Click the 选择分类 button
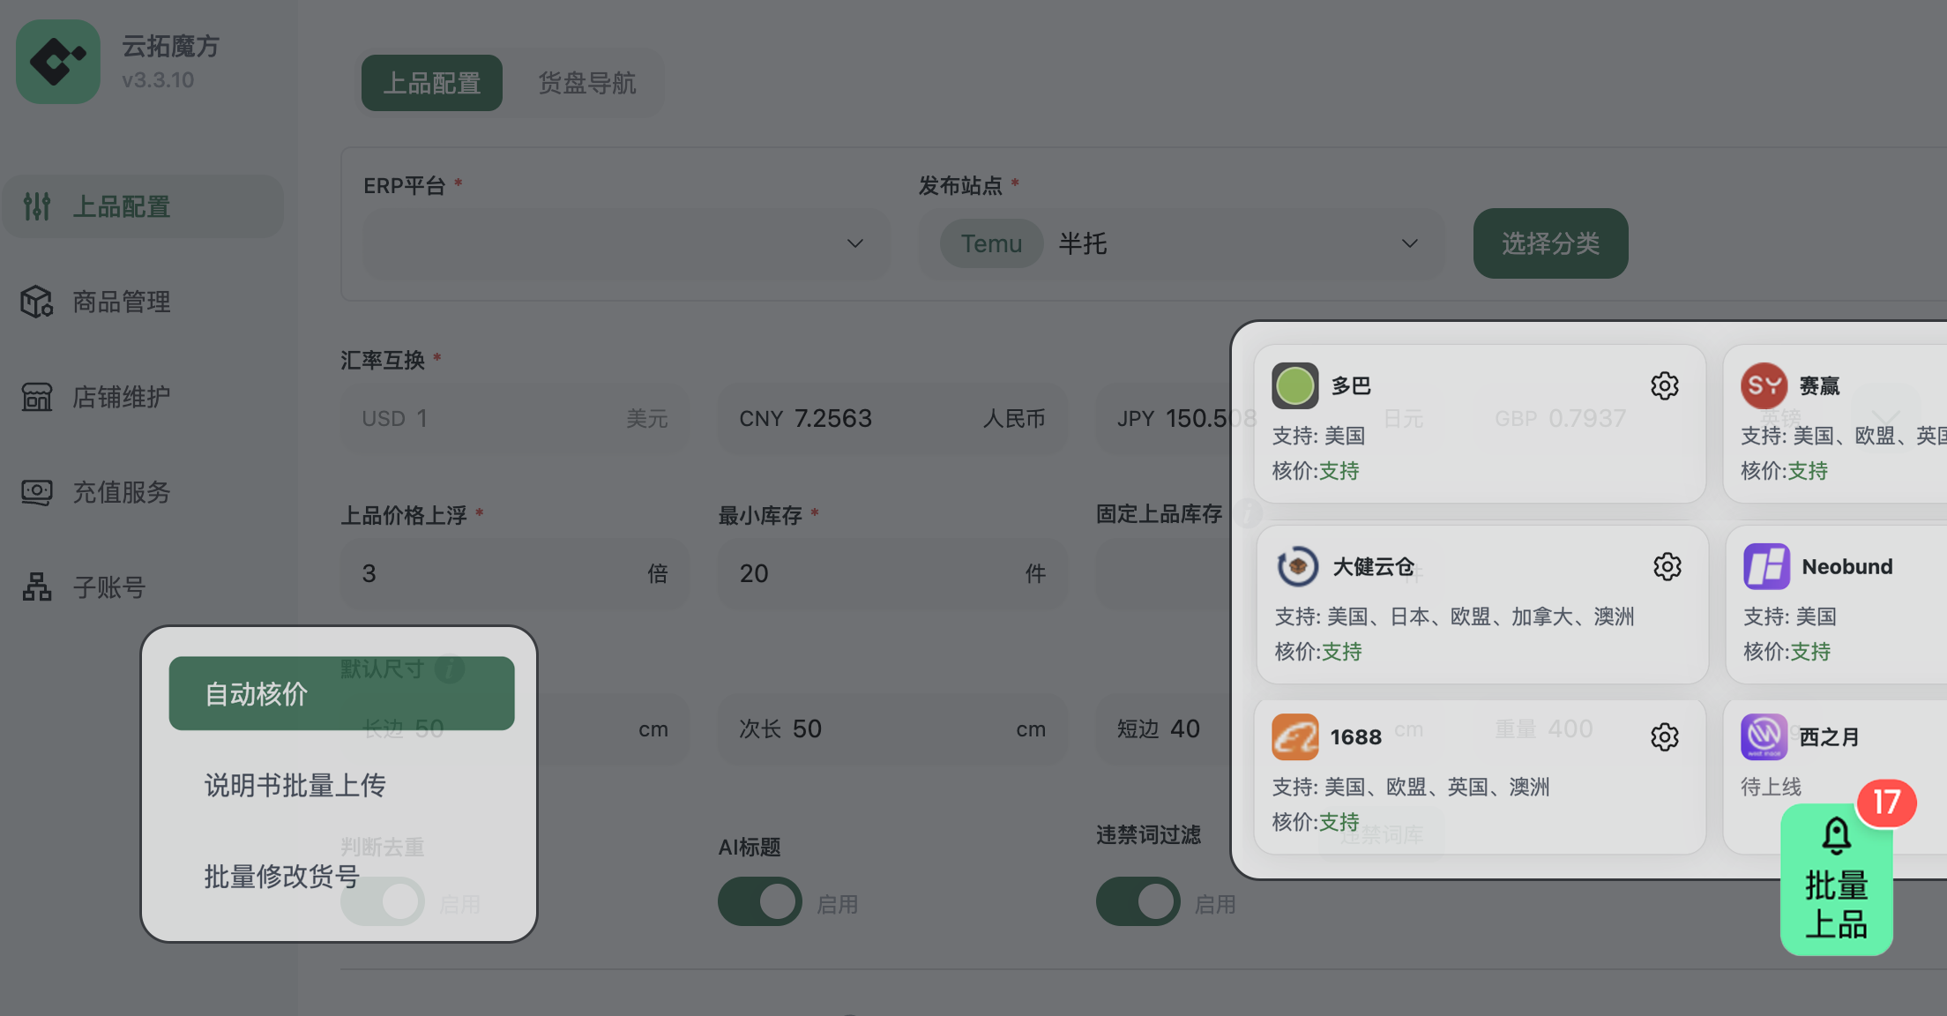The width and height of the screenshot is (1947, 1016). [1551, 243]
